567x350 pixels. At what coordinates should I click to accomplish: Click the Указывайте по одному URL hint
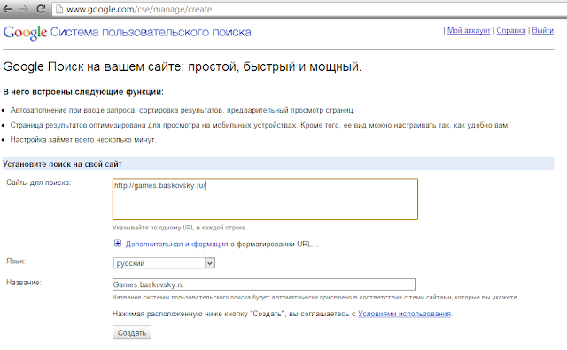click(180, 228)
